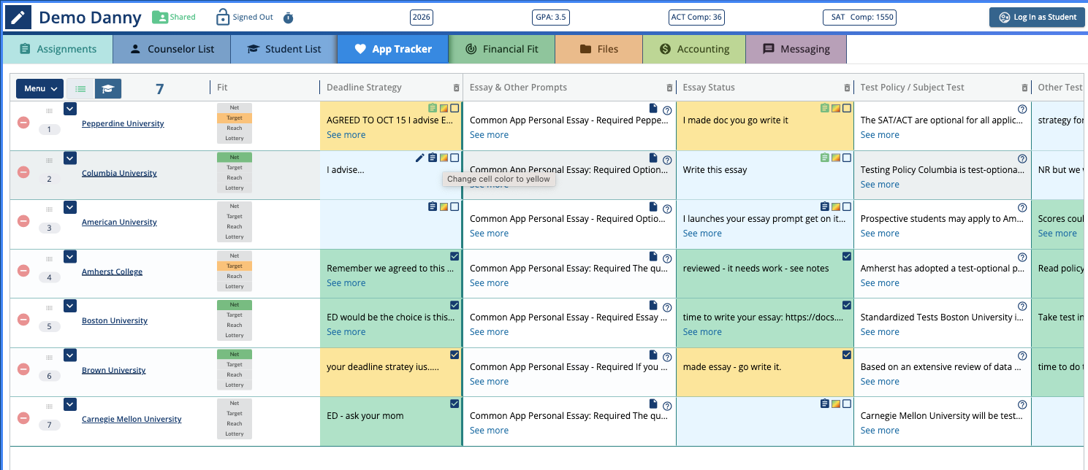Viewport: 1088px width, 470px height.
Task: Select Lottery fit for Carnegie Mellon University
Action: (235, 434)
